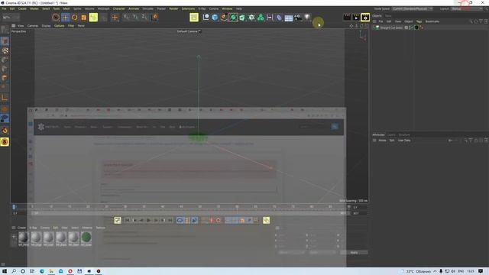Open the Create menu in Material Manager
This screenshot has height=275, width=489.
tap(21, 228)
